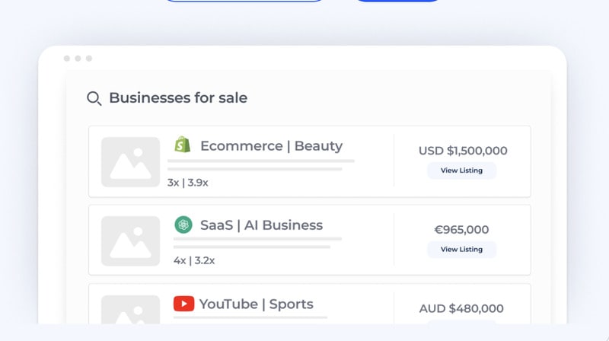Click the red YouTube play icon
The height and width of the screenshot is (341, 609).
pyautogui.click(x=183, y=304)
